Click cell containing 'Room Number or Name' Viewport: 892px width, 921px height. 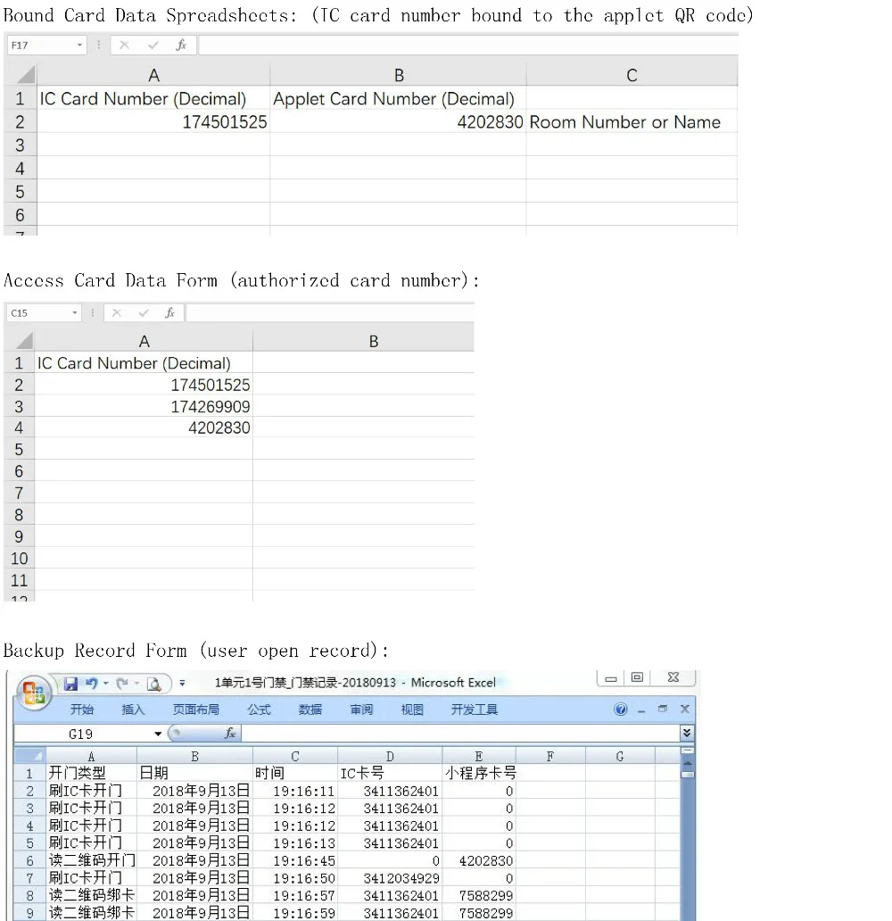[632, 121]
